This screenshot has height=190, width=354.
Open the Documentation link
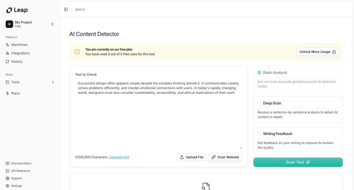pyautogui.click(x=21, y=163)
